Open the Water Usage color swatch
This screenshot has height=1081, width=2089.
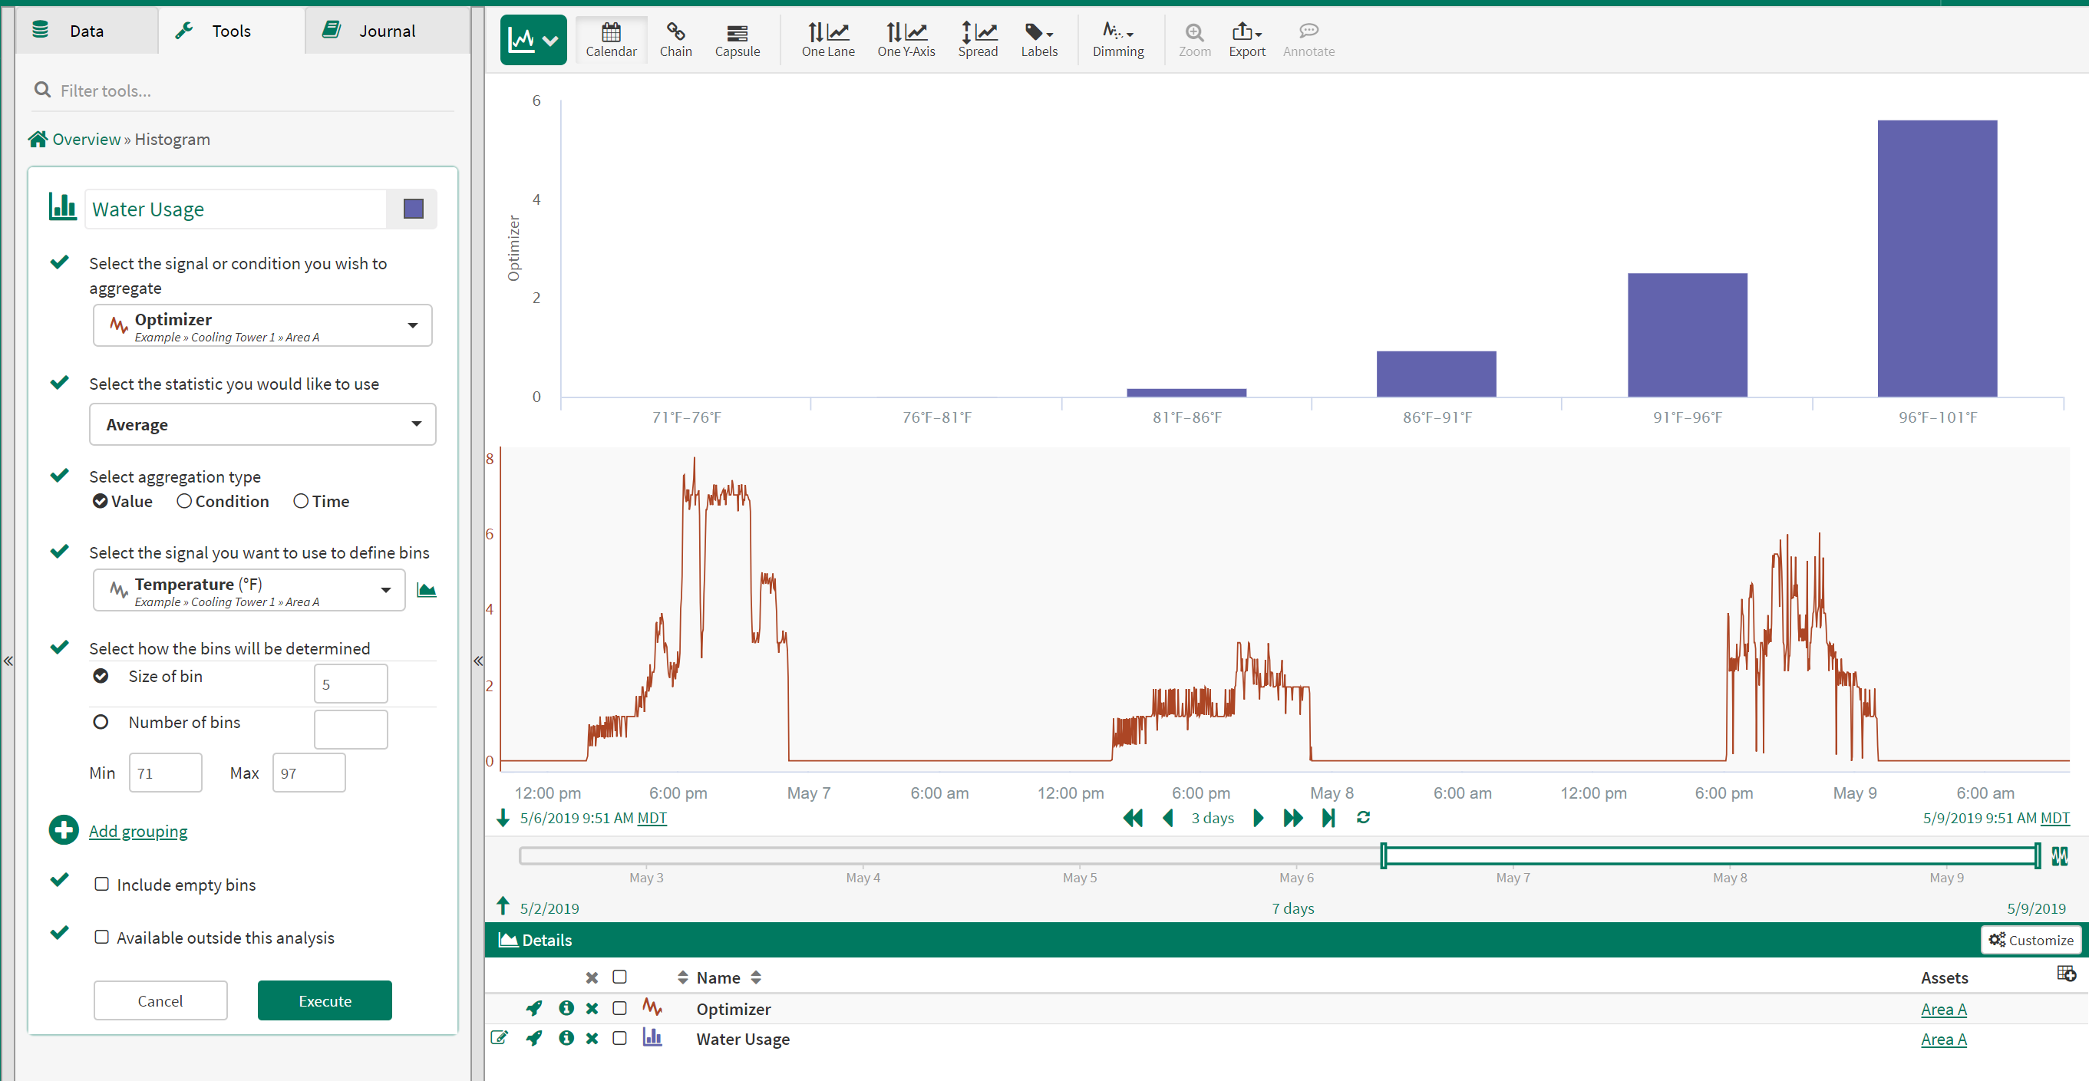(413, 209)
